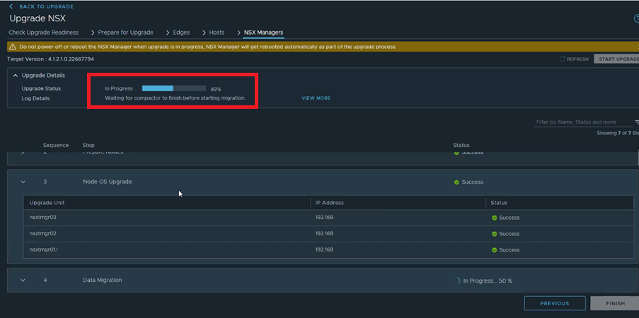This screenshot has height=318, width=639.
Task: Open the Prepare for Upgrade step
Action: coord(125,33)
